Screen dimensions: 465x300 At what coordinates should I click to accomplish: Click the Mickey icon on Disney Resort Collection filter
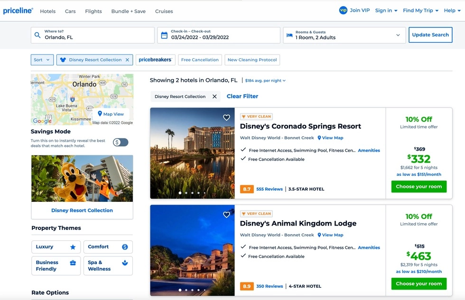(63, 60)
